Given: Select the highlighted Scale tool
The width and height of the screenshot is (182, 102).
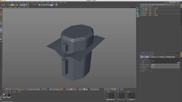Looking at the screenshot, I should tap(12, 5).
